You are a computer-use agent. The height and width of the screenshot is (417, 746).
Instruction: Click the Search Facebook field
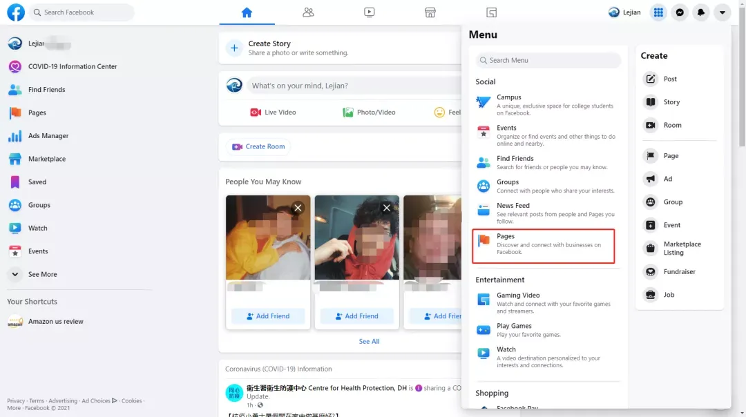click(x=82, y=12)
